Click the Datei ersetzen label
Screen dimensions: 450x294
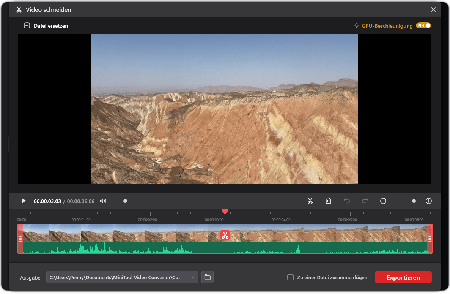tap(51, 26)
